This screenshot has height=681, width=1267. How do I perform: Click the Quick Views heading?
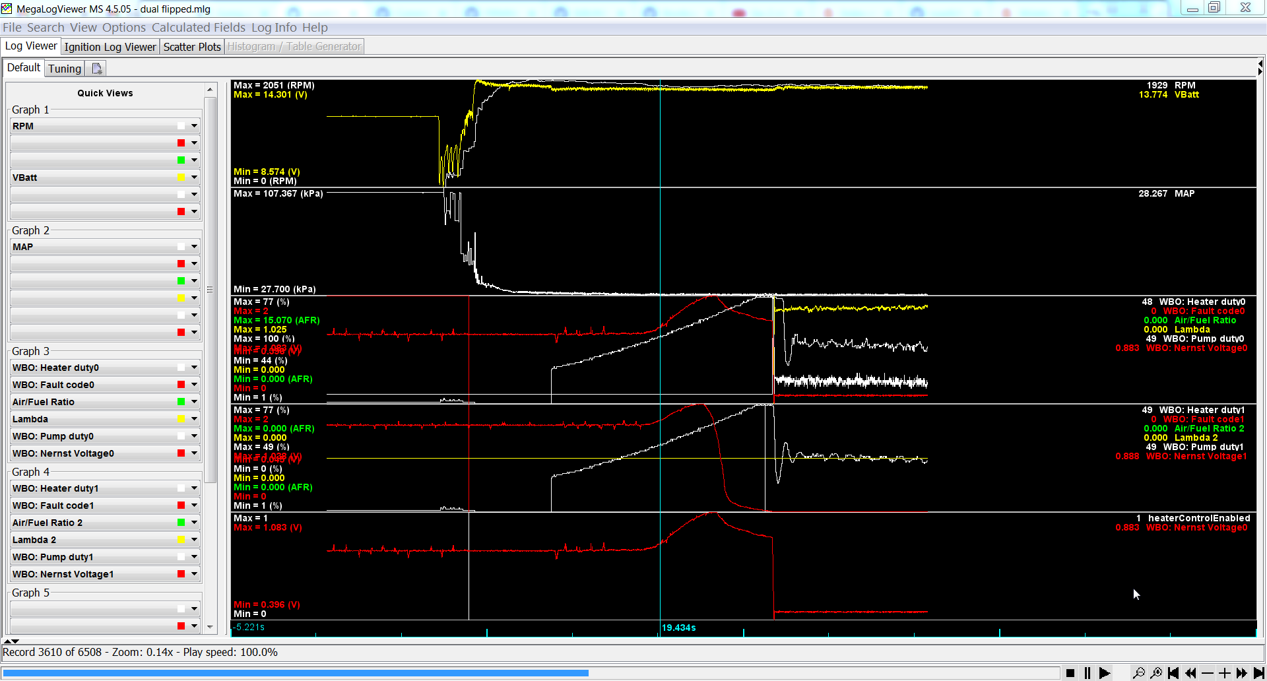[105, 93]
